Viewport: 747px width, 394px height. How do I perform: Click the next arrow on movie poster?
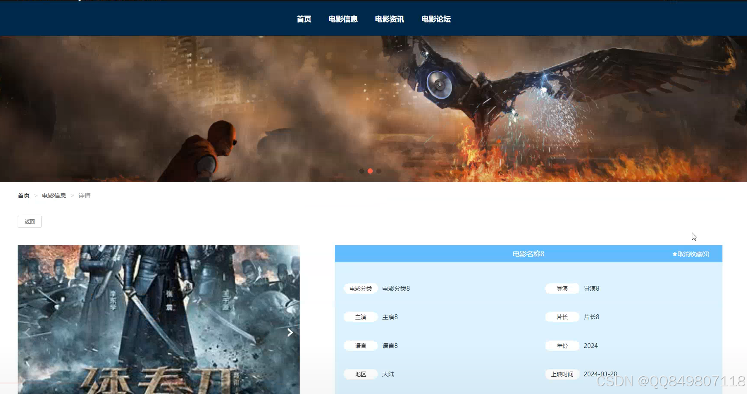[x=290, y=332]
